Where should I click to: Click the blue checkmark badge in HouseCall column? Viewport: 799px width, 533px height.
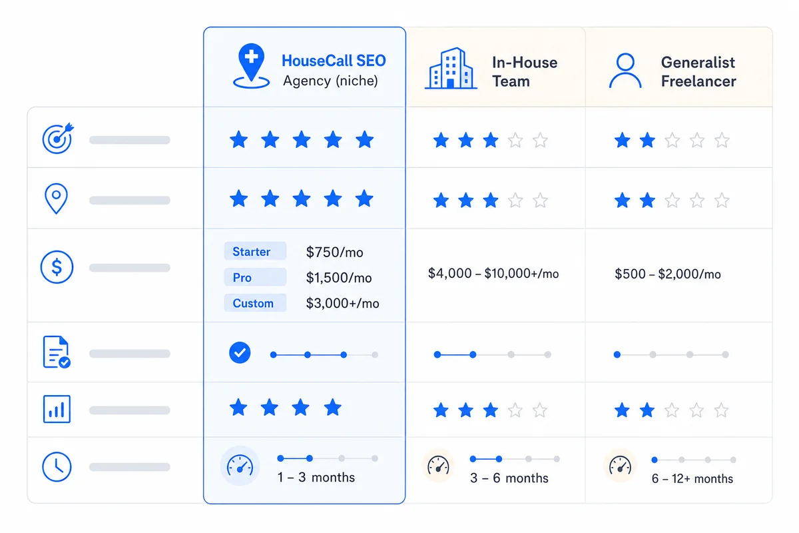240,352
